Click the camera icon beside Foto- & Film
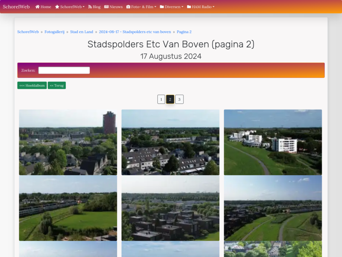 [x=128, y=7]
